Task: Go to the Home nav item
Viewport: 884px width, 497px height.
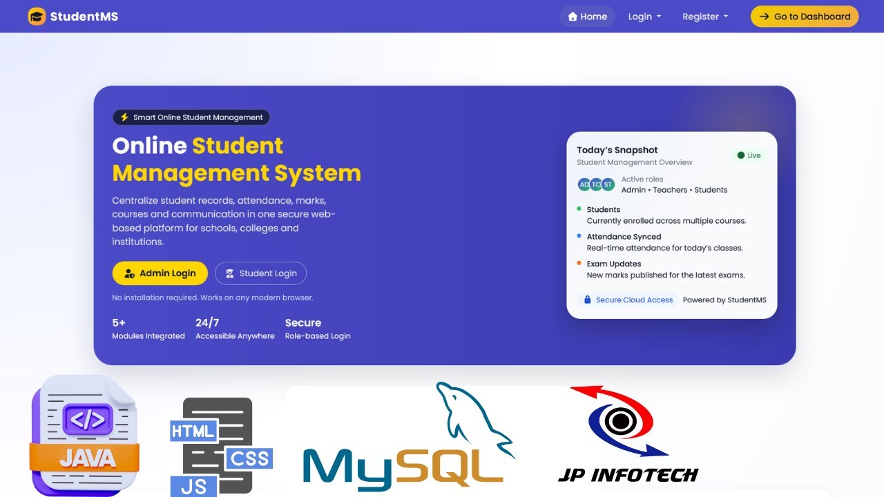Action: coord(587,17)
